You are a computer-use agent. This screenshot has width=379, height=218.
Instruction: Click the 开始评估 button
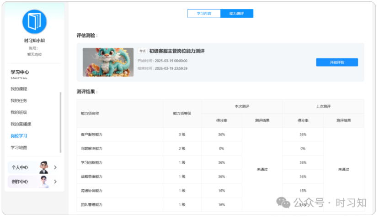click(337, 62)
